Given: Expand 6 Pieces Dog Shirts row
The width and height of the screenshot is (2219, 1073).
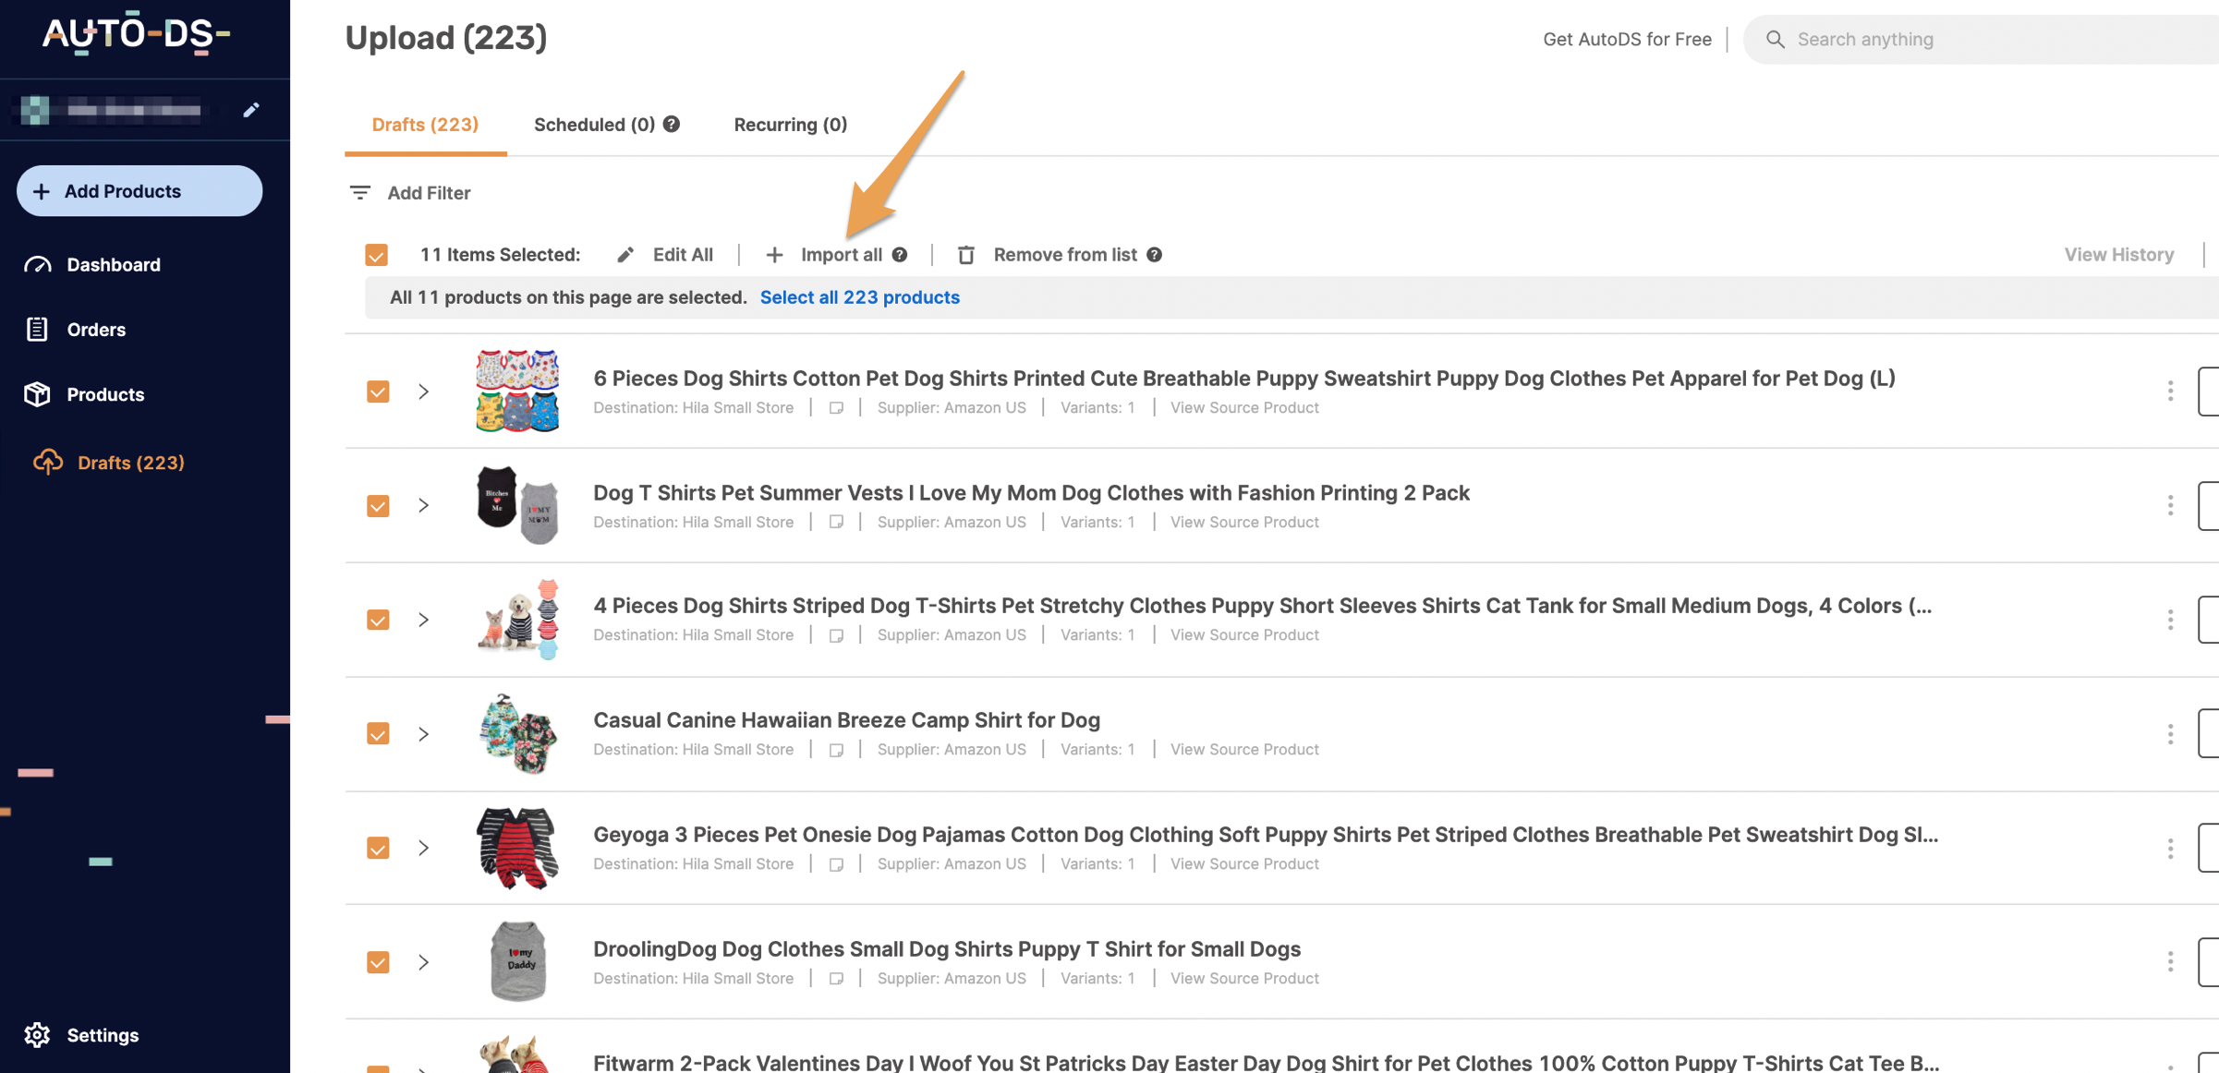Looking at the screenshot, I should coord(423,392).
